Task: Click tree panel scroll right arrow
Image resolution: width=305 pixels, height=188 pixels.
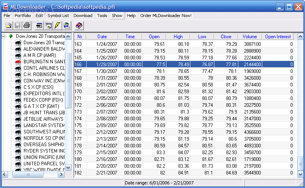Action: tap(61, 174)
